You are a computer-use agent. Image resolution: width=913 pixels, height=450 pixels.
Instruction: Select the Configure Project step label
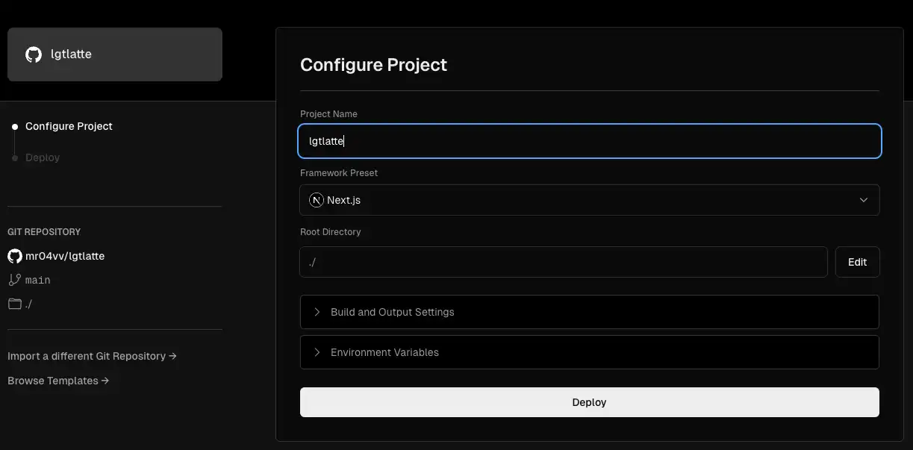[69, 127]
